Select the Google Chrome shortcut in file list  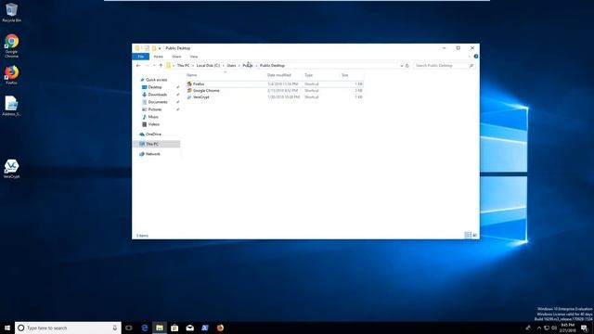[275, 91]
